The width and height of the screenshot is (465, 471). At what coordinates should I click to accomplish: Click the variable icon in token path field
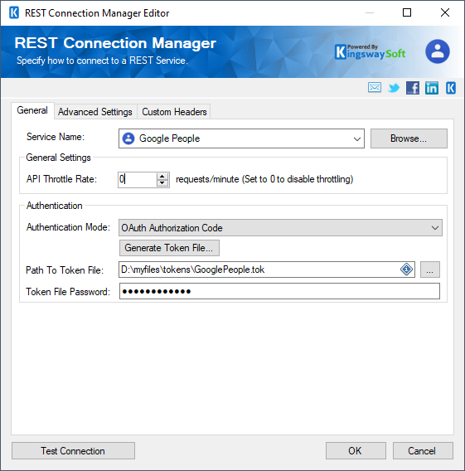point(406,269)
